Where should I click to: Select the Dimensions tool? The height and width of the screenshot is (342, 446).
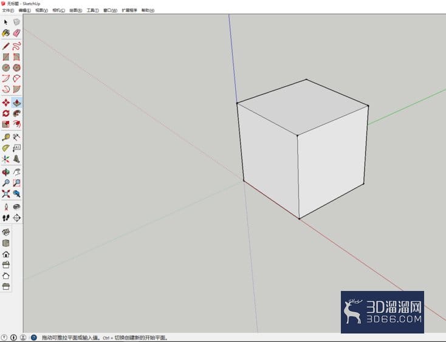16,137
